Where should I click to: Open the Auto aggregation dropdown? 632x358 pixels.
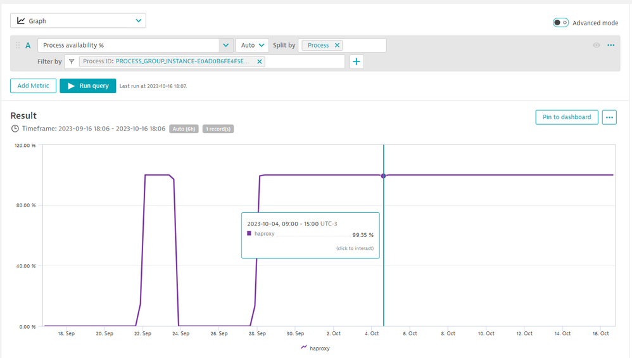pyautogui.click(x=252, y=46)
